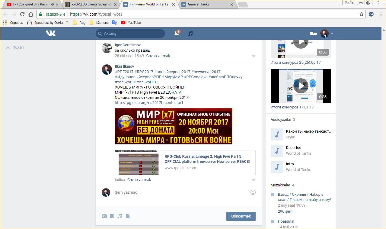The height and width of the screenshot is (229, 386).
Task: Like Ilkin Ilkinov's comment heart
Action: [x=254, y=180]
